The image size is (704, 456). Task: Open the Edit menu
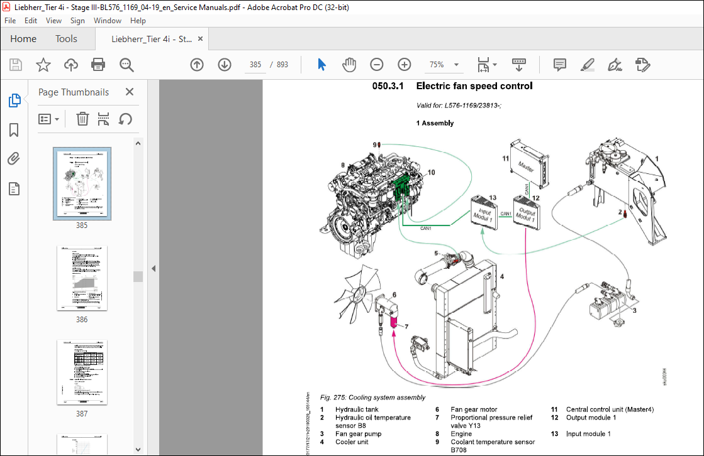point(31,21)
